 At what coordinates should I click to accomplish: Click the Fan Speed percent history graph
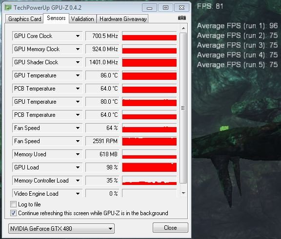149,128
